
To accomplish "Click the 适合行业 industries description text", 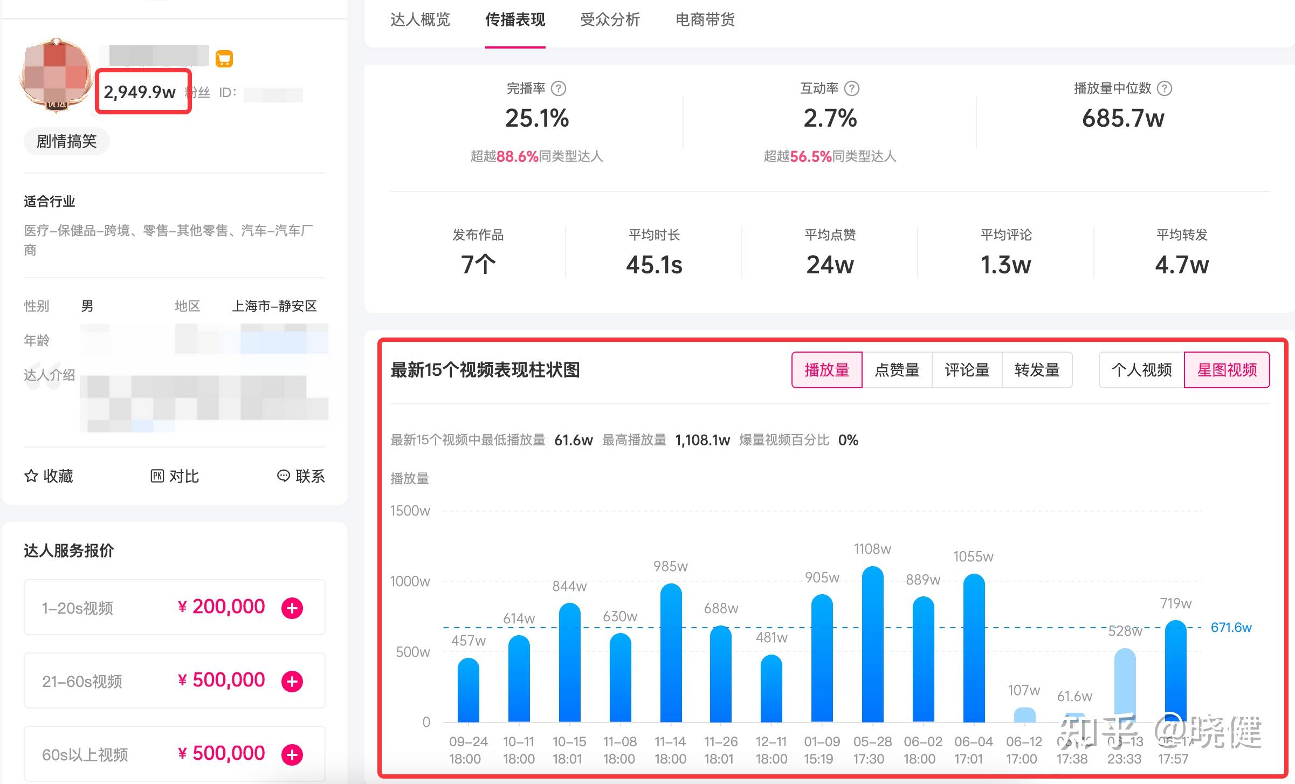I will [169, 240].
